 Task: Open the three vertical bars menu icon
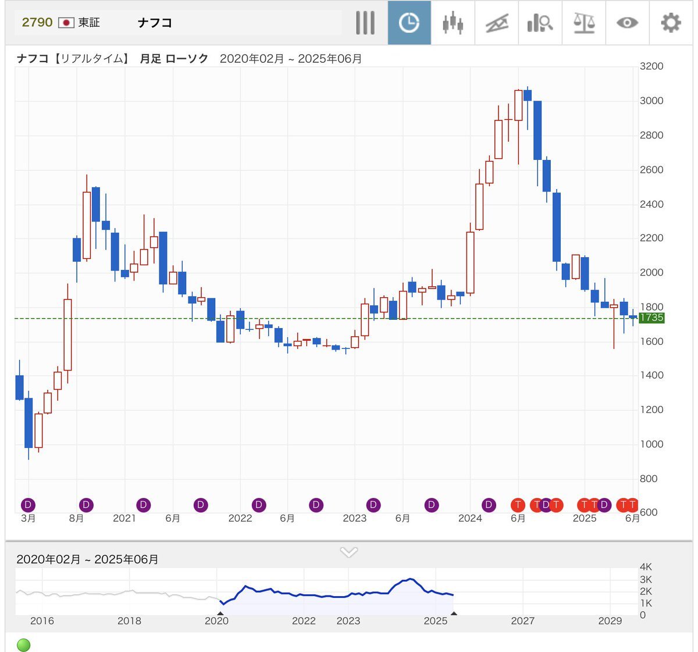click(x=365, y=23)
